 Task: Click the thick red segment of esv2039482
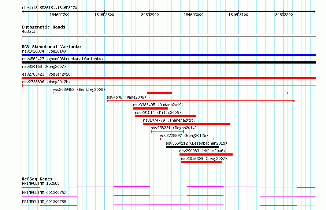click(x=159, y=93)
